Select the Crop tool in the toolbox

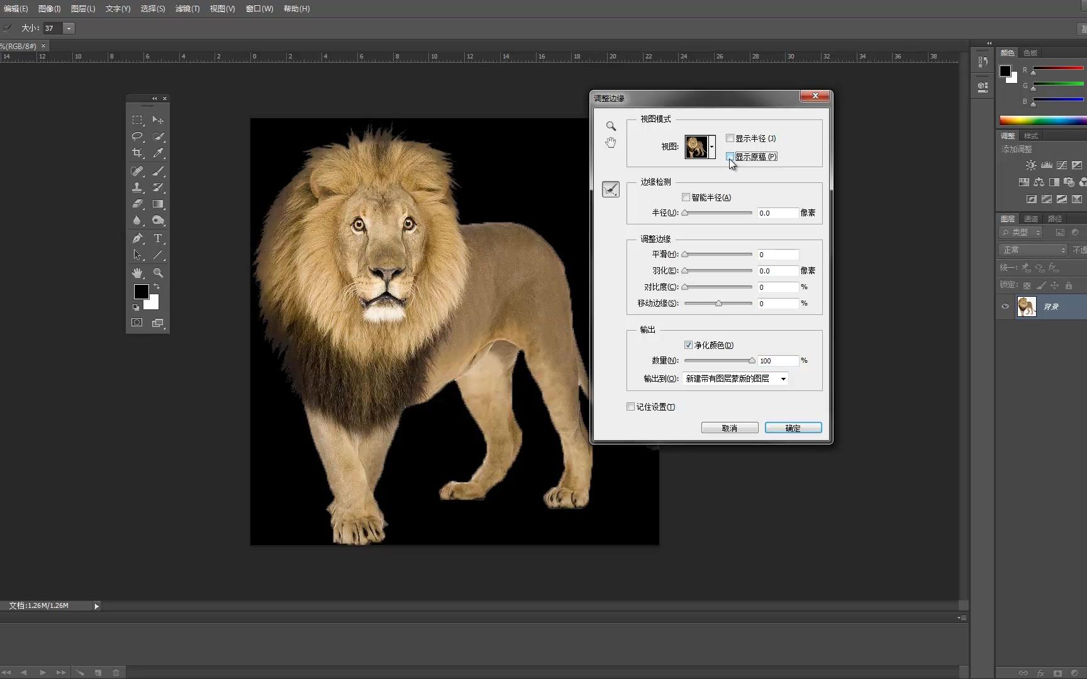click(137, 153)
